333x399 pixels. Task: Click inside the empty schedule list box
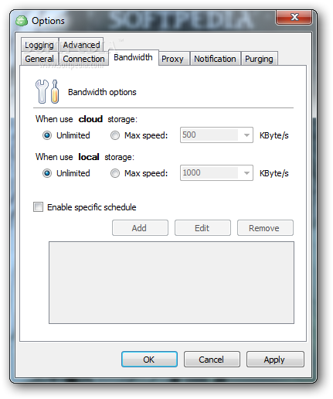172,282
